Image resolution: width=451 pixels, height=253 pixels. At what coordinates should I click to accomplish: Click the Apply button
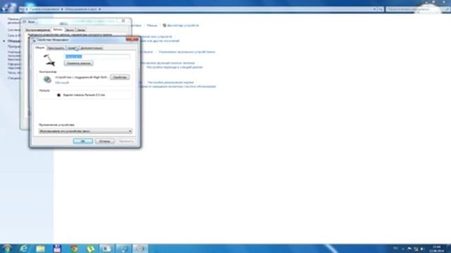point(126,141)
